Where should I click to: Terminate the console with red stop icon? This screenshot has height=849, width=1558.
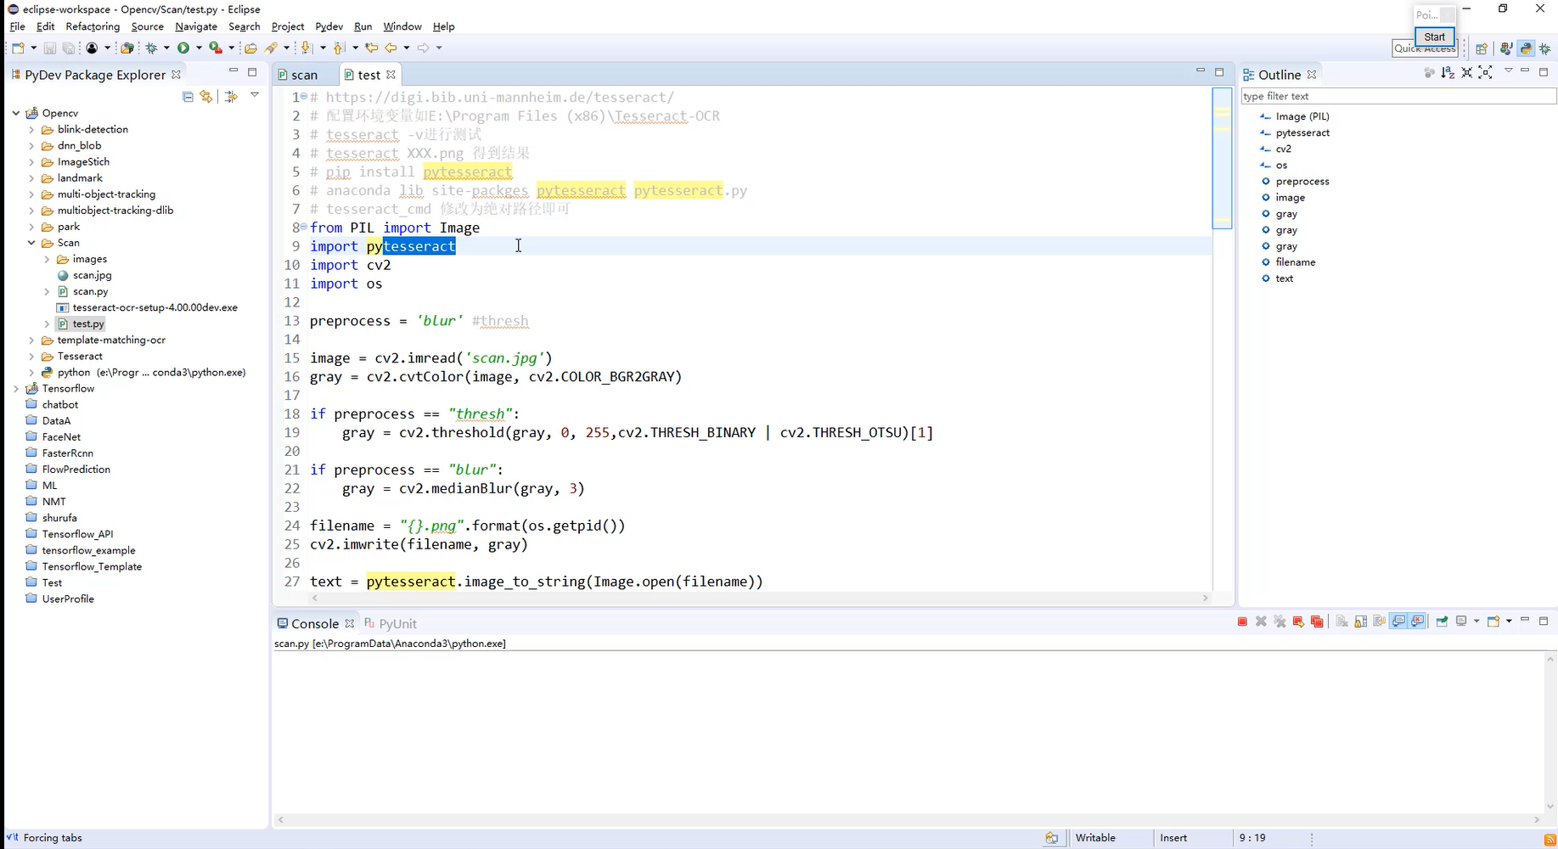[1242, 621]
